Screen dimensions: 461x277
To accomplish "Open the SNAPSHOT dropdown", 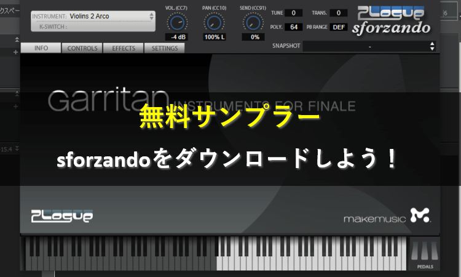I will click(x=369, y=46).
